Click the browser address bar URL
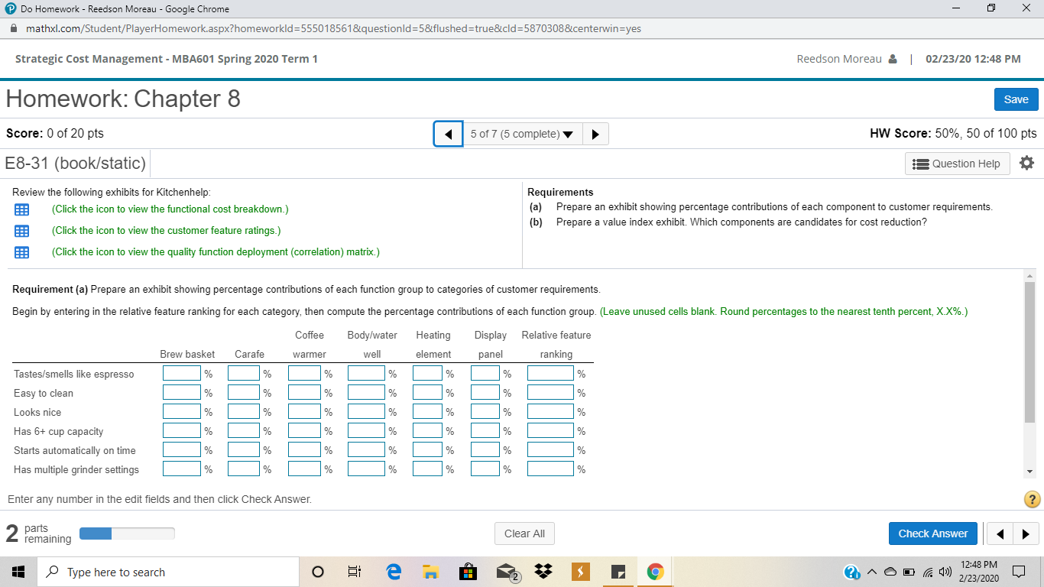This screenshot has height=587, width=1044. [334, 28]
